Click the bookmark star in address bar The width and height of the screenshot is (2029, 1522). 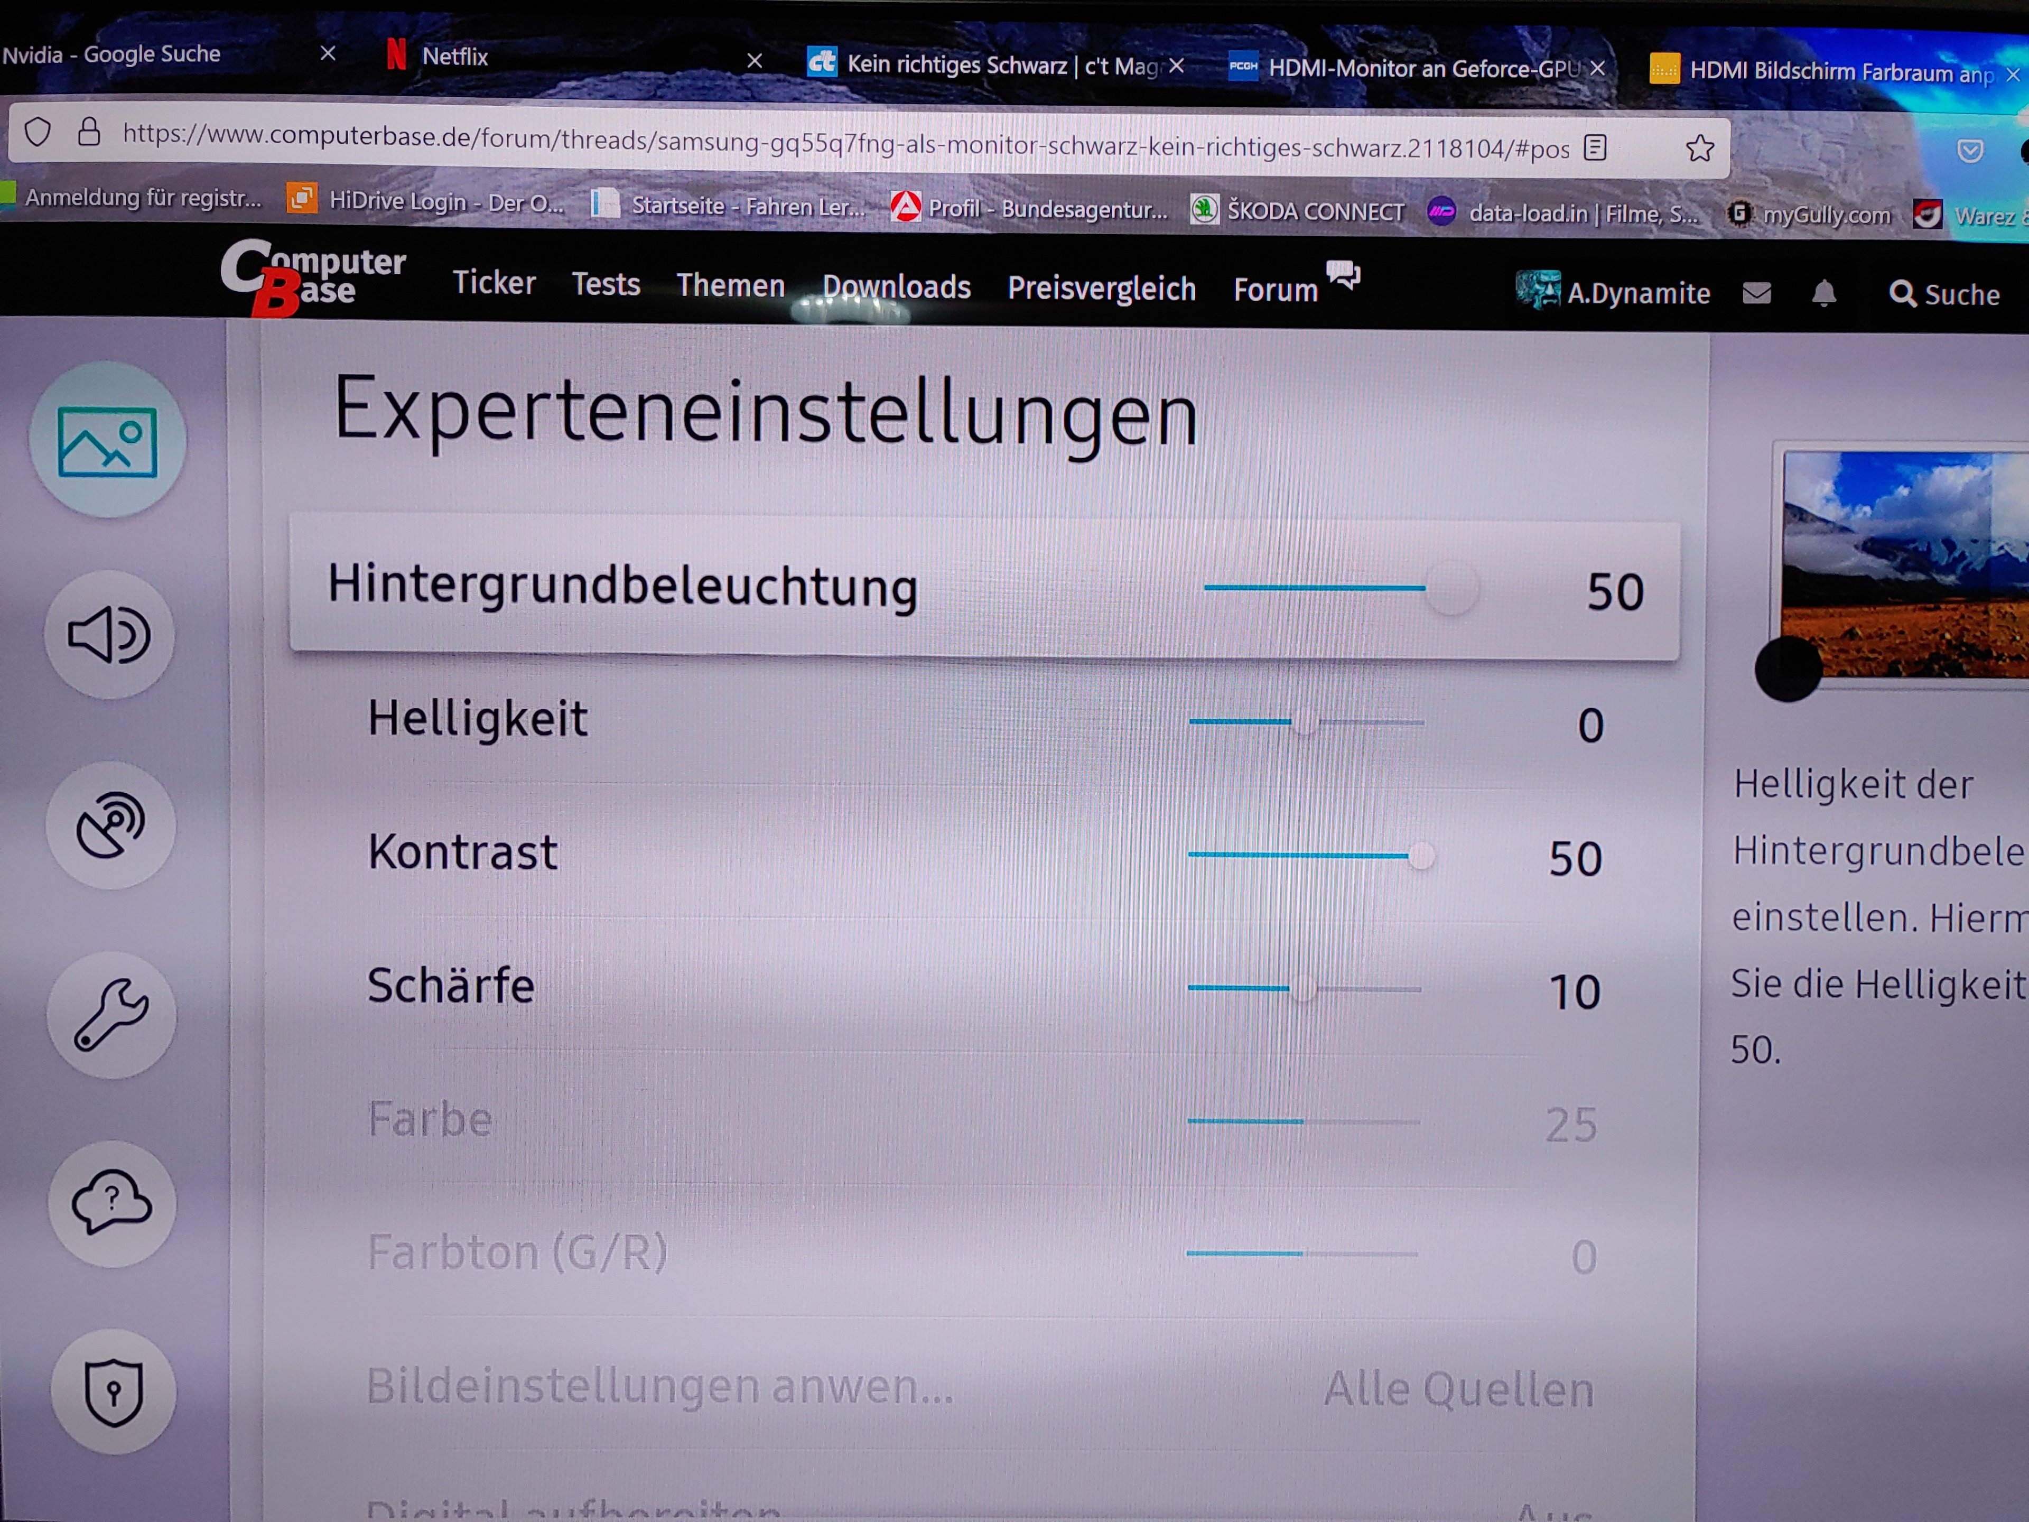click(x=1700, y=149)
